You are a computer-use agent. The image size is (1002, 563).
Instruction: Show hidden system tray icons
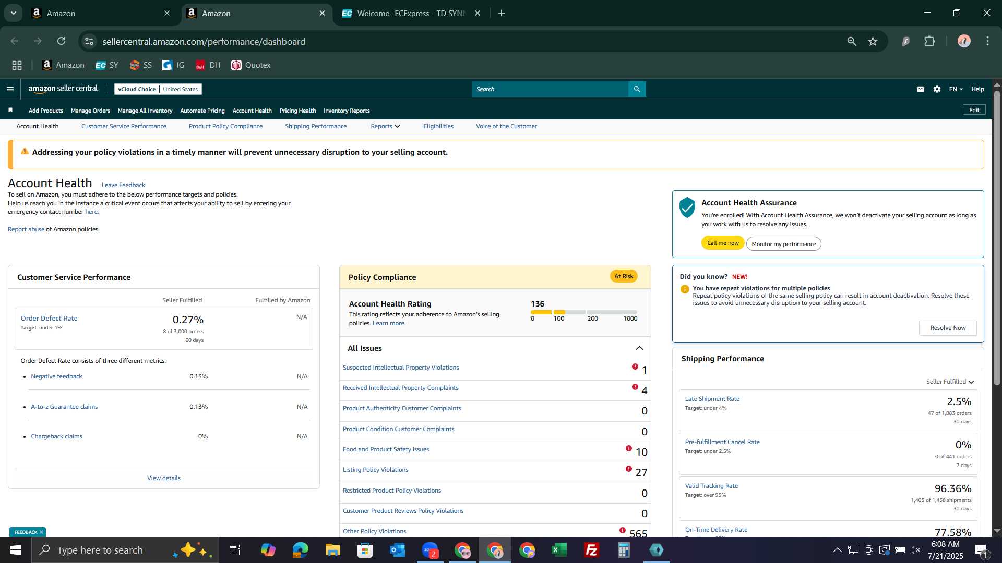tap(837, 550)
